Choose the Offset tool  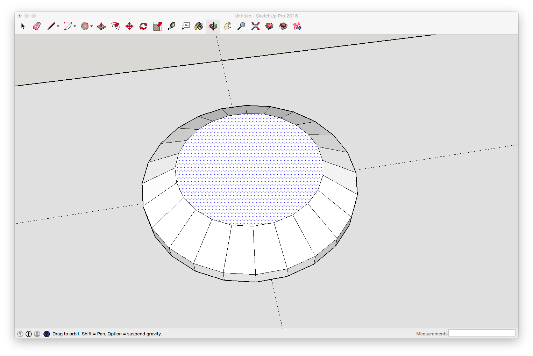click(x=115, y=26)
